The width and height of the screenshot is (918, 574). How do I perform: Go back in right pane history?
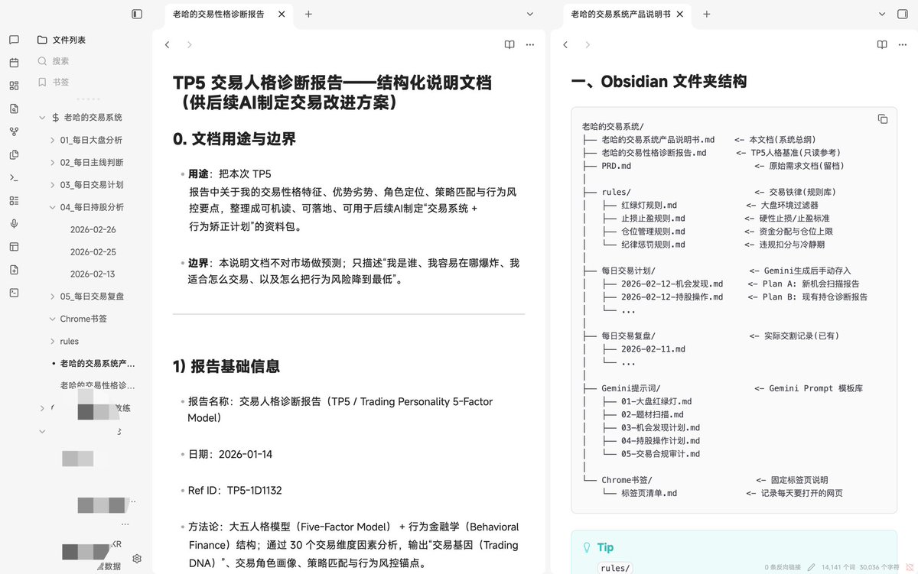pyautogui.click(x=565, y=45)
